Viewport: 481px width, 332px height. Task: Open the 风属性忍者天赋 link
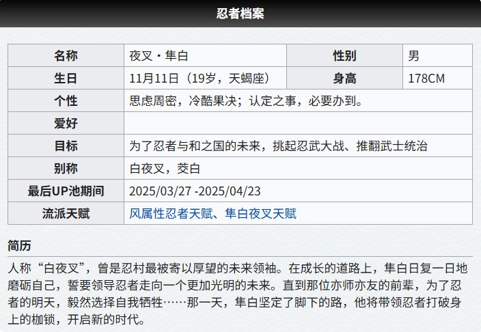tap(170, 214)
